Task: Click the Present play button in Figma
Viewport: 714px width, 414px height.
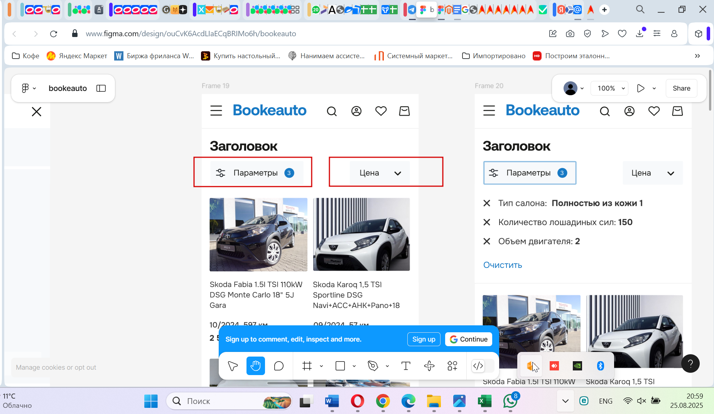Action: pyautogui.click(x=640, y=88)
